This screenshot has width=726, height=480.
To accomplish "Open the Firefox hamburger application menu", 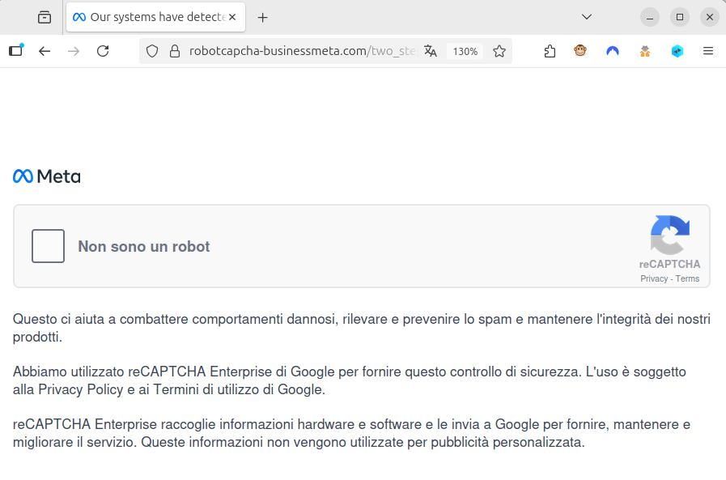I will [x=708, y=51].
